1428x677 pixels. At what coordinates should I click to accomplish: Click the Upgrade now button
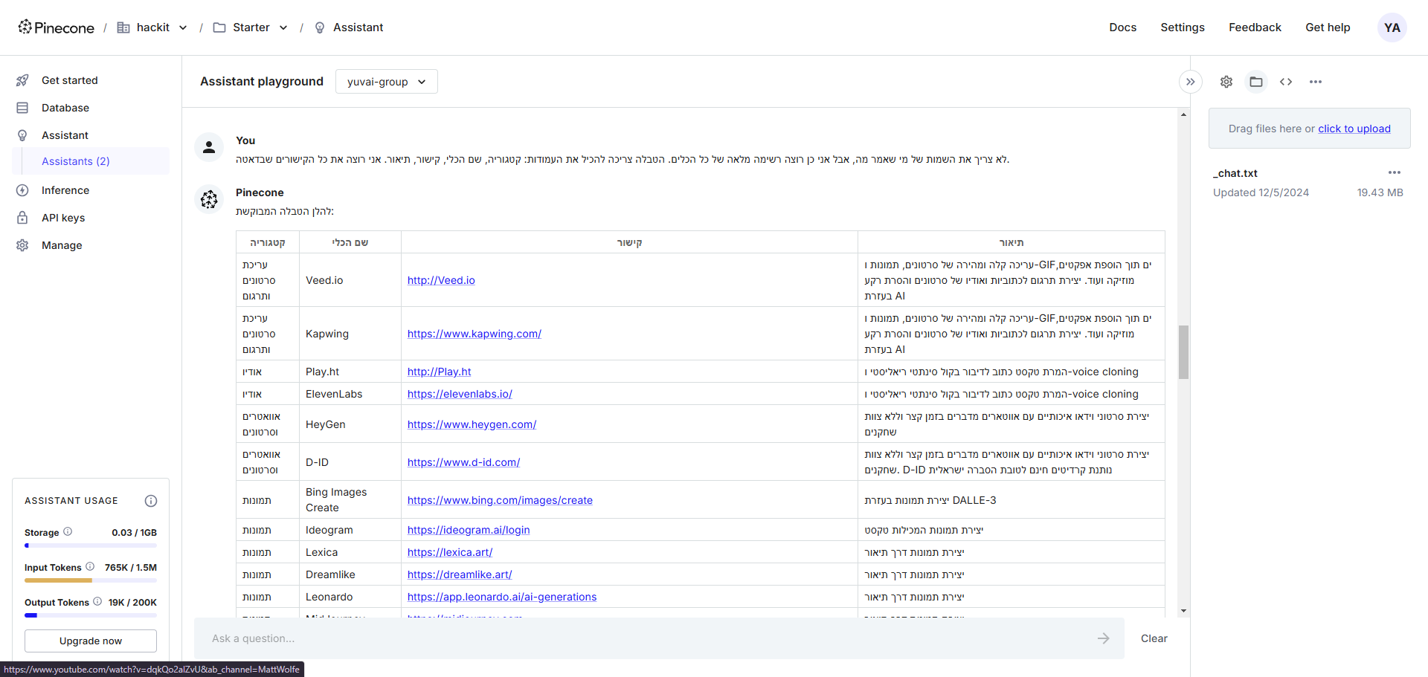click(x=91, y=641)
